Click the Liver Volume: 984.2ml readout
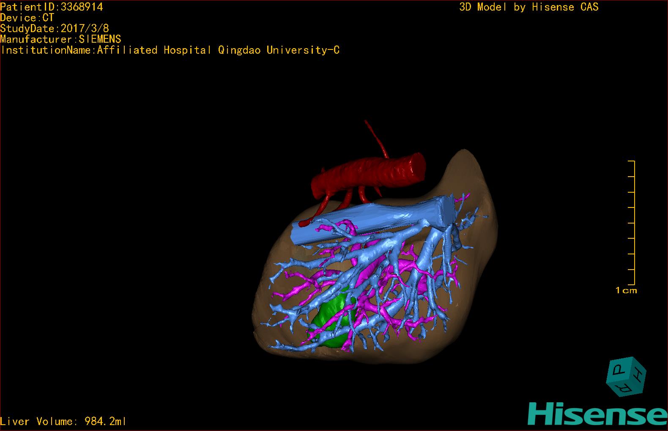The width and height of the screenshot is (668, 431). pos(63,421)
